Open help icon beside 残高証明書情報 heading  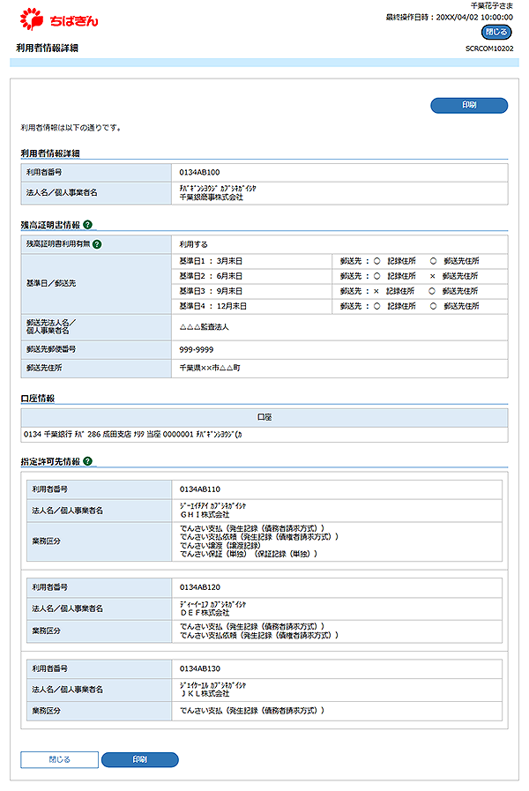pos(88,225)
